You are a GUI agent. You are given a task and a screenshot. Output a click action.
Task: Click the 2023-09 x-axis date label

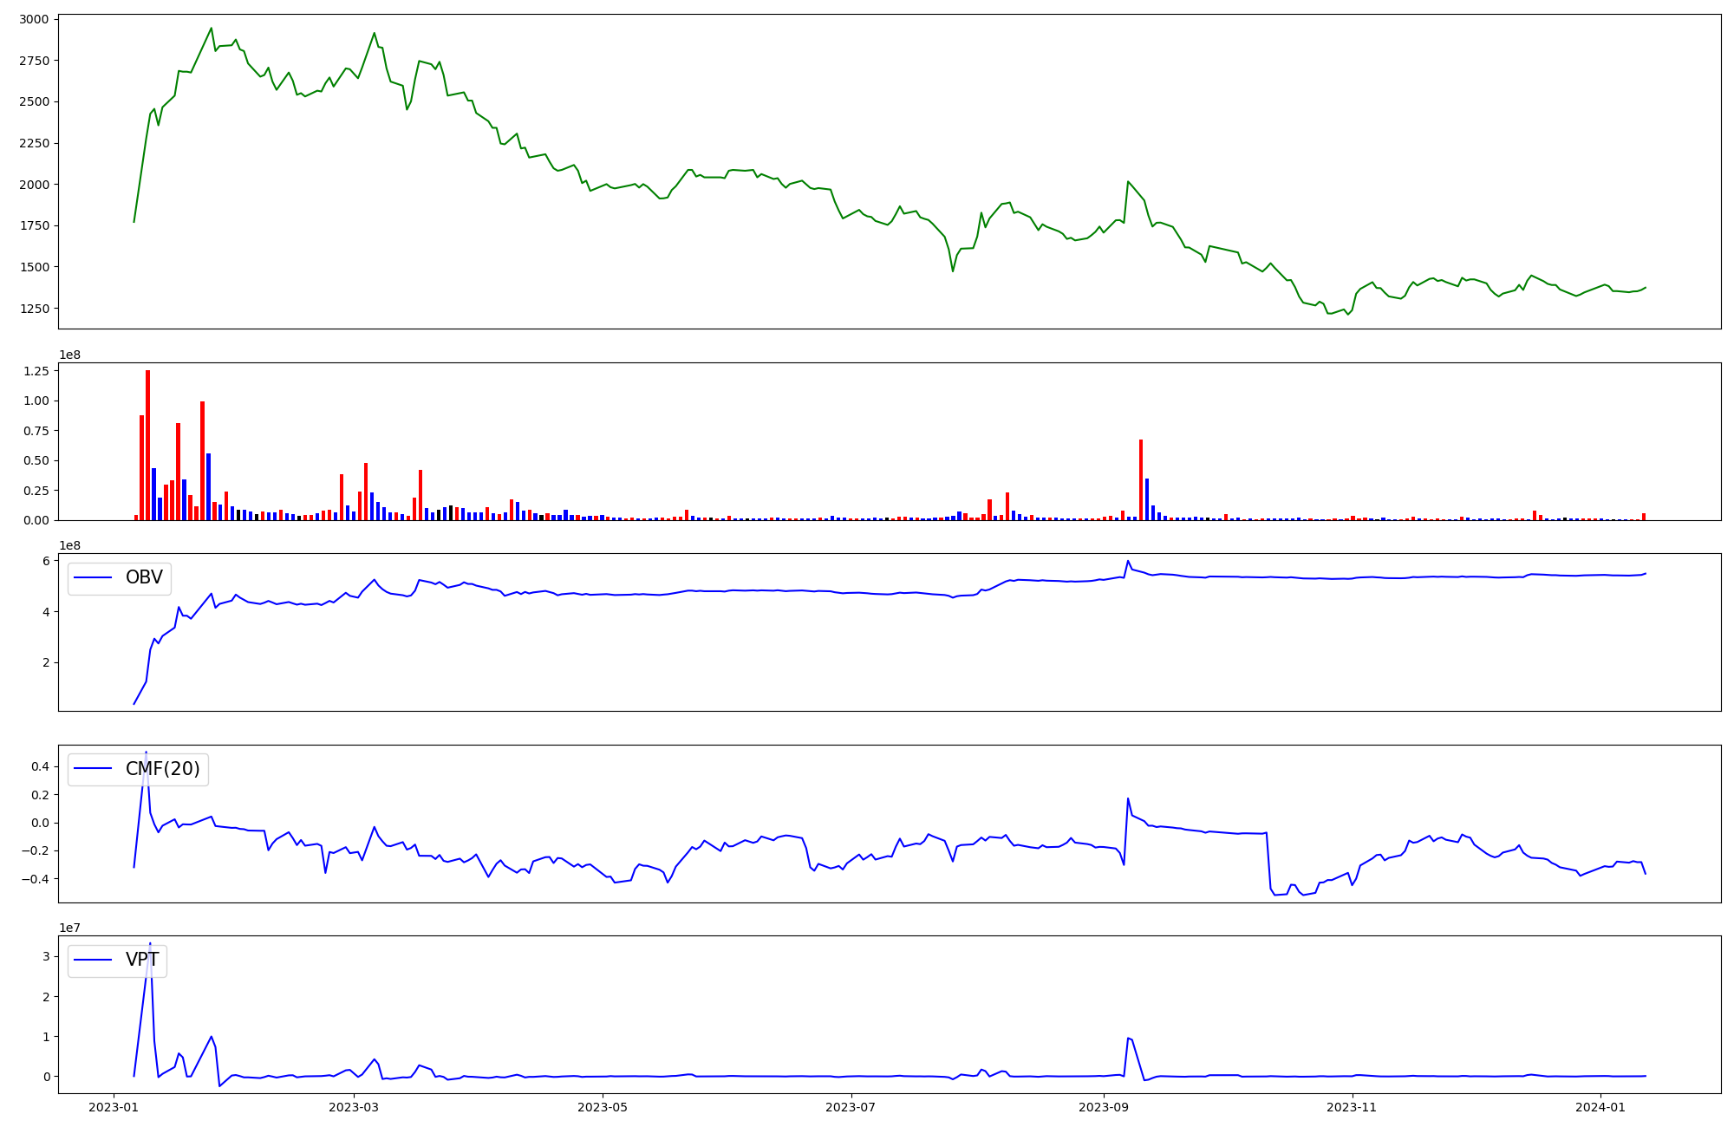pos(1104,1107)
